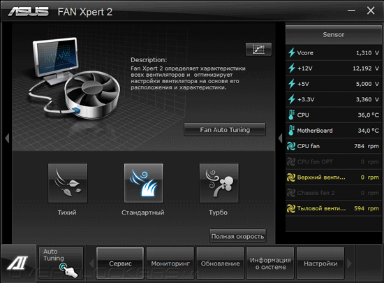The image size is (384, 283).
Task: Minimize the FAN Xpert 2 window
Action: tap(351, 10)
